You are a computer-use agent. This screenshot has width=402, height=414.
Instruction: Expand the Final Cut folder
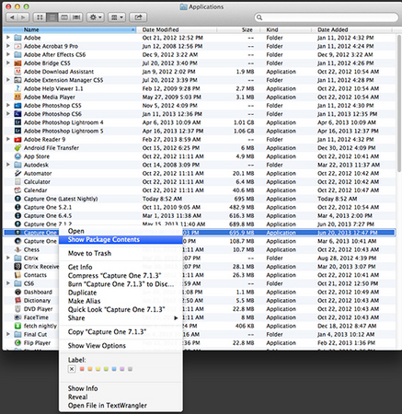[x=8, y=334]
